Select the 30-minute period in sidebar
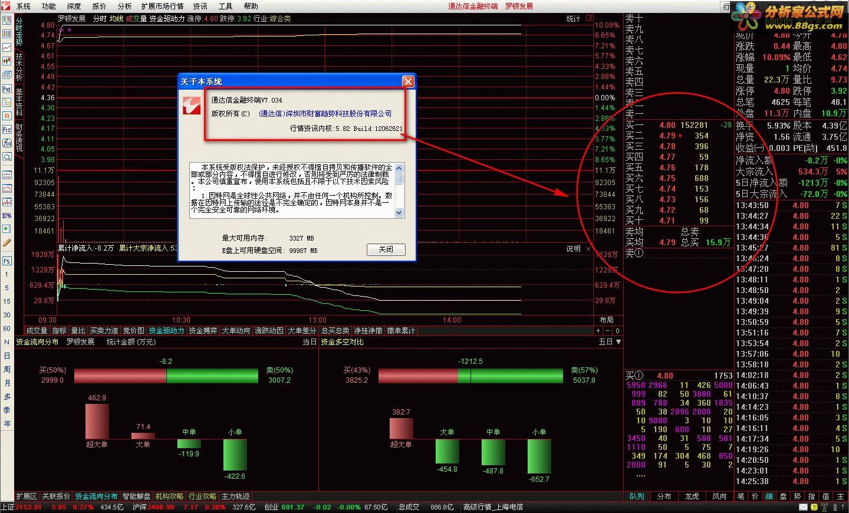Screen dimensions: 849x513 click(x=7, y=315)
